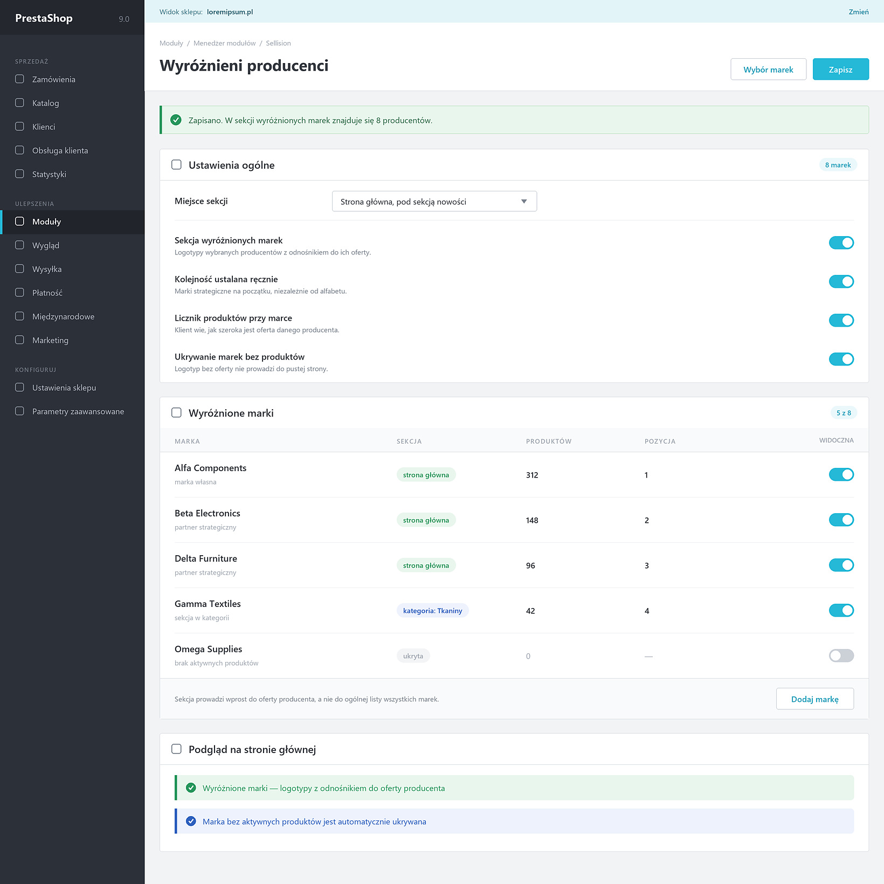884x884 pixels.
Task: Click the POZYCJA column header
Action: pos(660,441)
